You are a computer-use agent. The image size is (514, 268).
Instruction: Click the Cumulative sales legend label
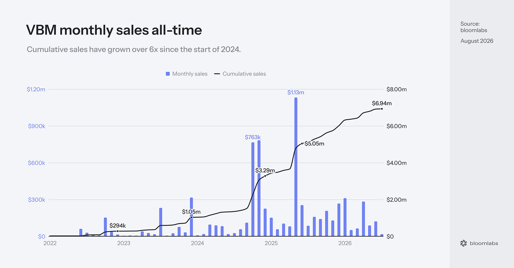coord(244,74)
